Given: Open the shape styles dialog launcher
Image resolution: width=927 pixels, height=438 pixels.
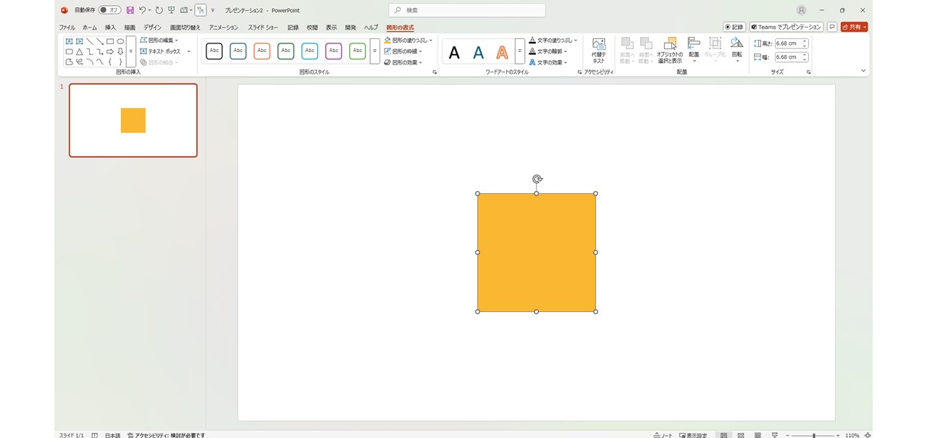Looking at the screenshot, I should pos(435,72).
